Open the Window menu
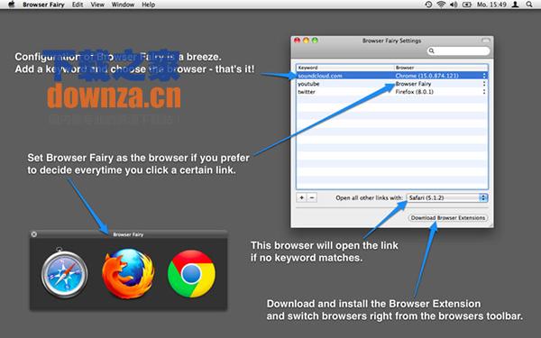The width and height of the screenshot is (541, 338). (123, 5)
